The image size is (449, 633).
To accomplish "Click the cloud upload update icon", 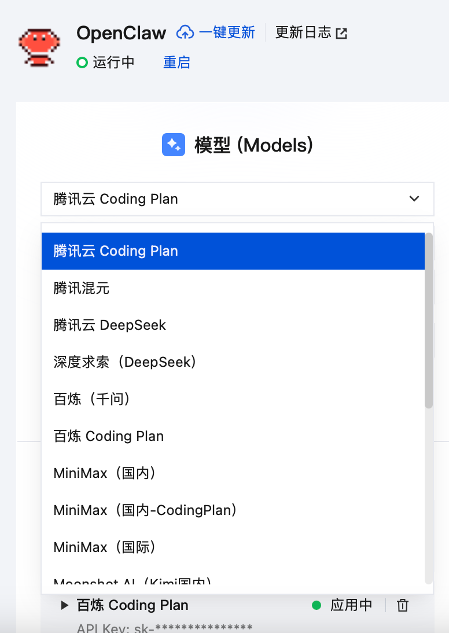I will pos(185,32).
